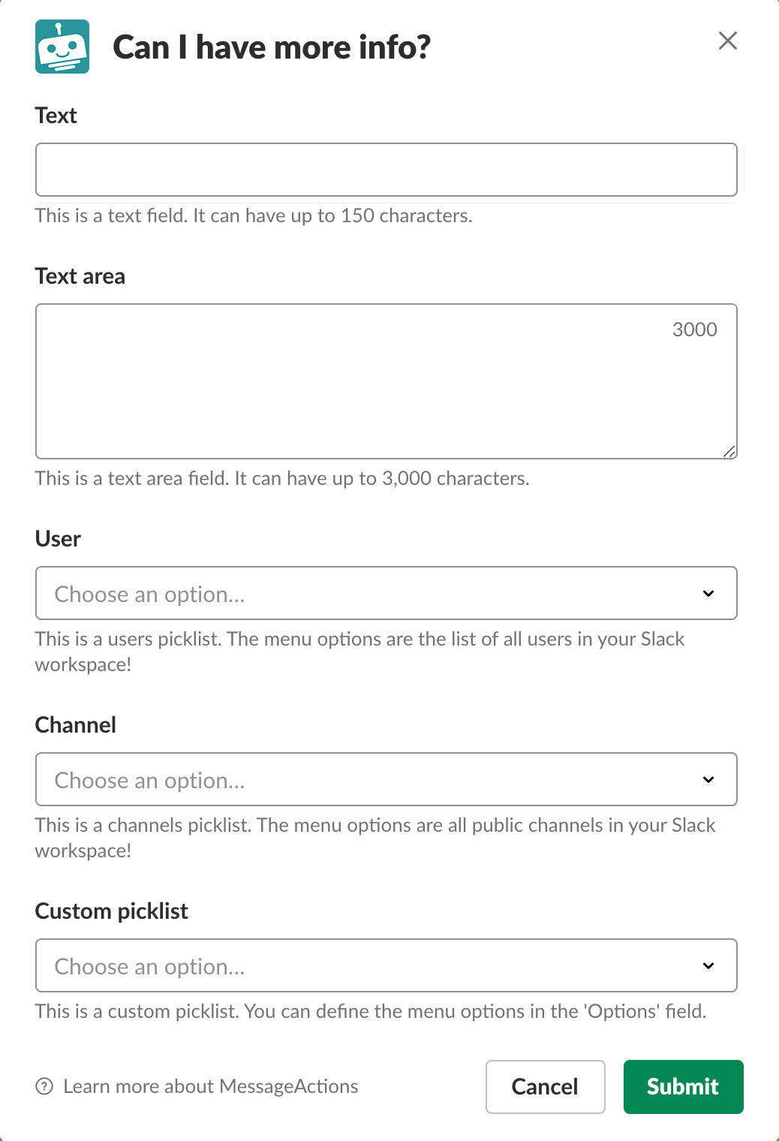Open the User picklist

click(386, 593)
